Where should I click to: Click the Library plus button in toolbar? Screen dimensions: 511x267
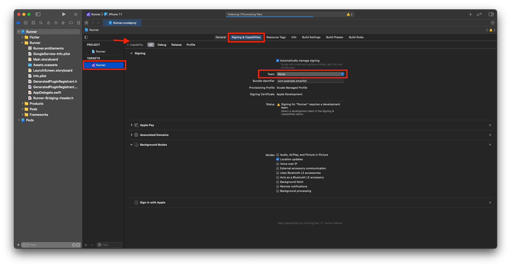[x=470, y=14]
